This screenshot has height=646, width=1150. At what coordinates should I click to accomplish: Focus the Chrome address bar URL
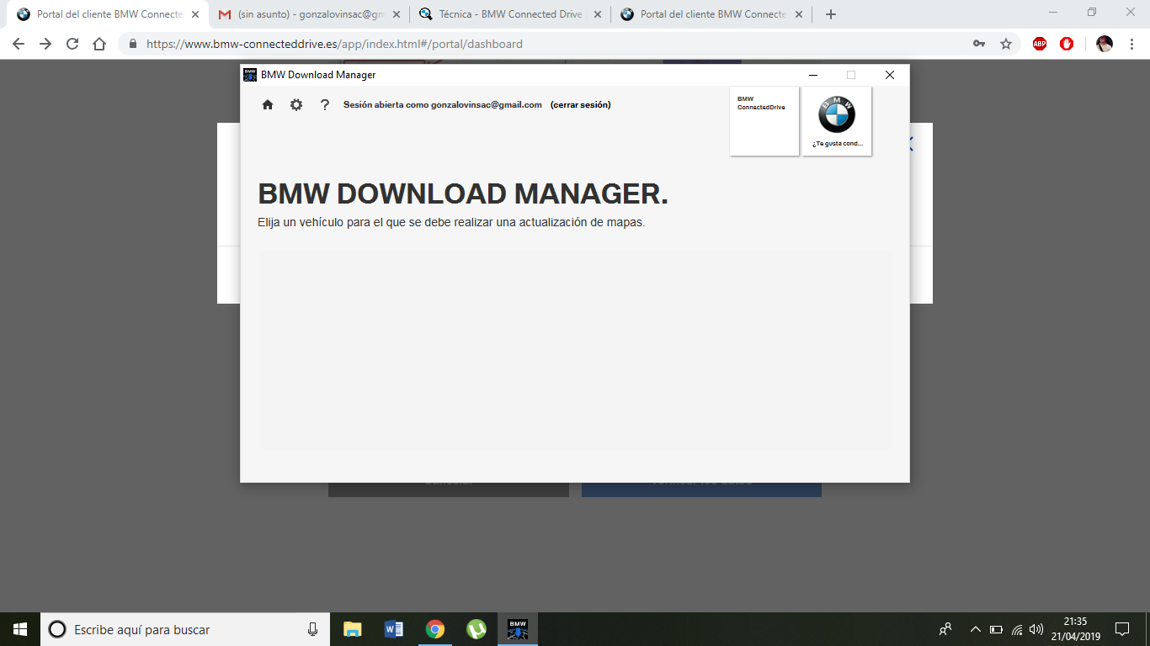point(334,44)
